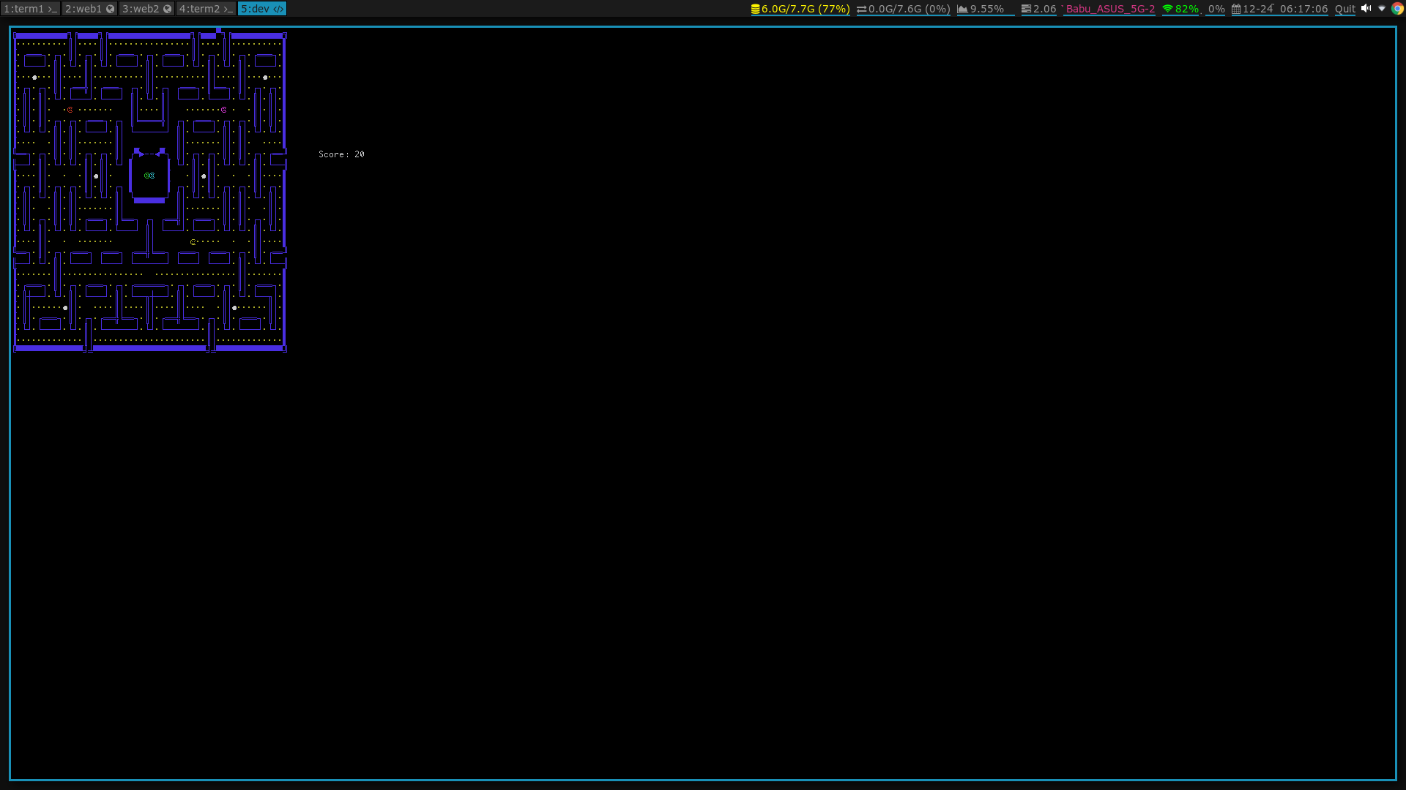Mute the speaker in the tray

[x=1365, y=9]
